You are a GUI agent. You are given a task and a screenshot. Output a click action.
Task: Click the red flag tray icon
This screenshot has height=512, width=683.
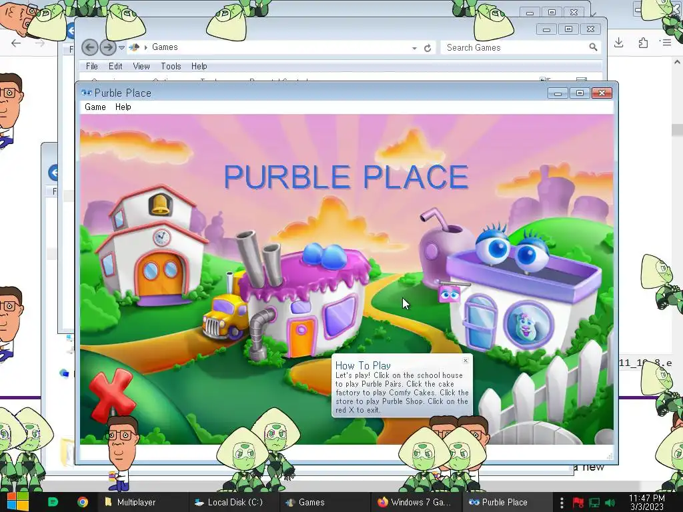tap(578, 503)
